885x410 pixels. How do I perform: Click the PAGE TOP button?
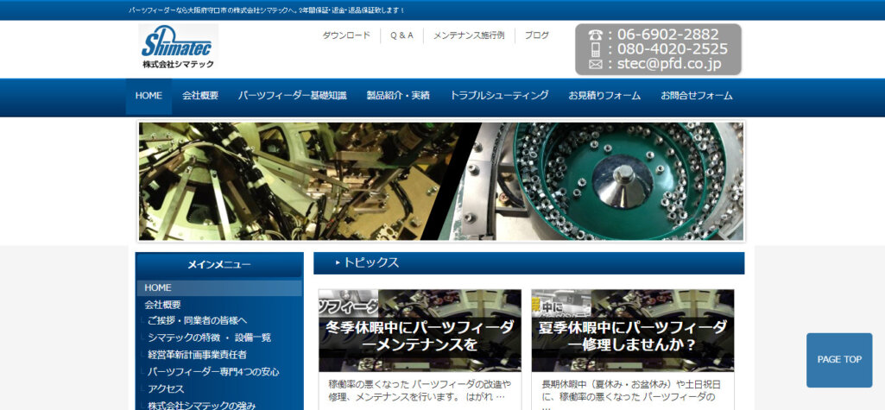(839, 360)
